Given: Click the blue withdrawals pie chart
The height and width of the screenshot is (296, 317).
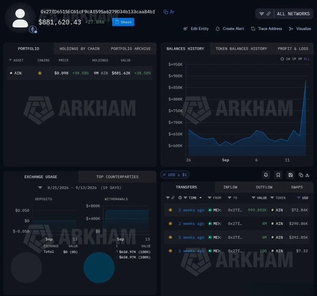Looking at the screenshot, I should [x=99, y=268].
